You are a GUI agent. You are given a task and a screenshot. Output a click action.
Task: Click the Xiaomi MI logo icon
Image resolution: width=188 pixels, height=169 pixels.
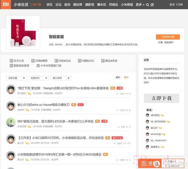pyautogui.click(x=6, y=4)
